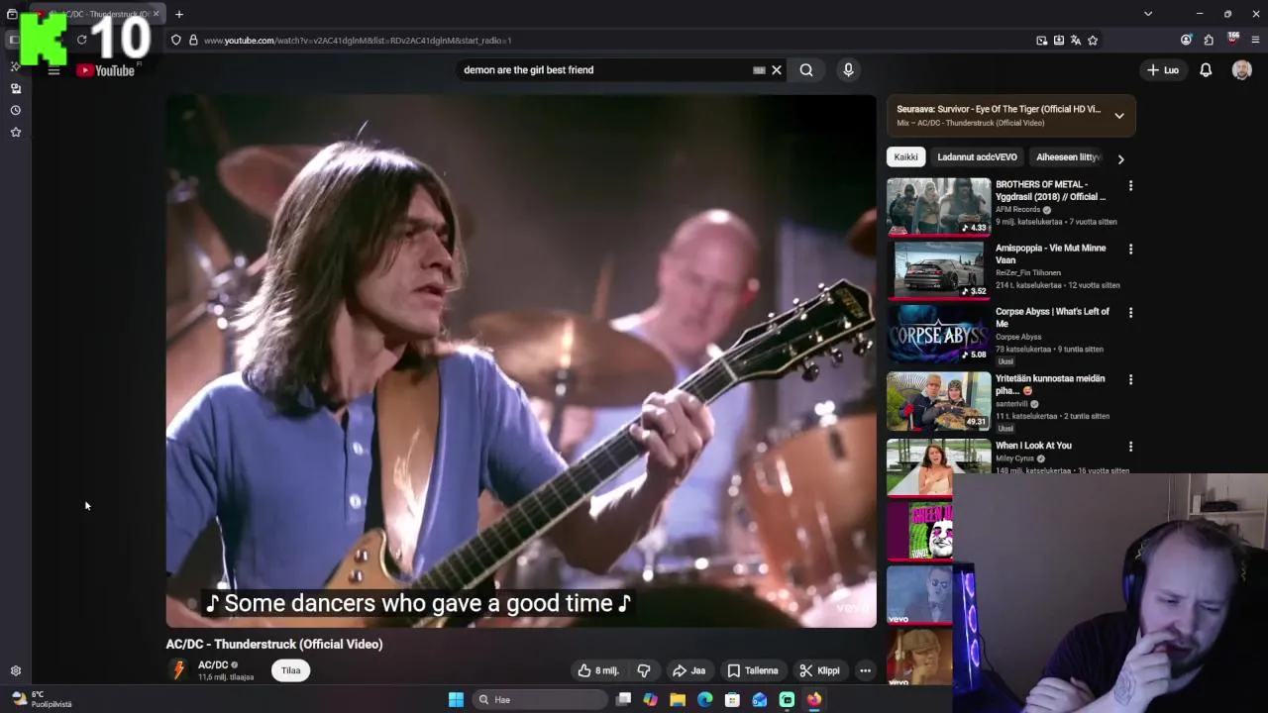
Task: Open the Corpse Abyss video thumbnail
Action: click(938, 334)
